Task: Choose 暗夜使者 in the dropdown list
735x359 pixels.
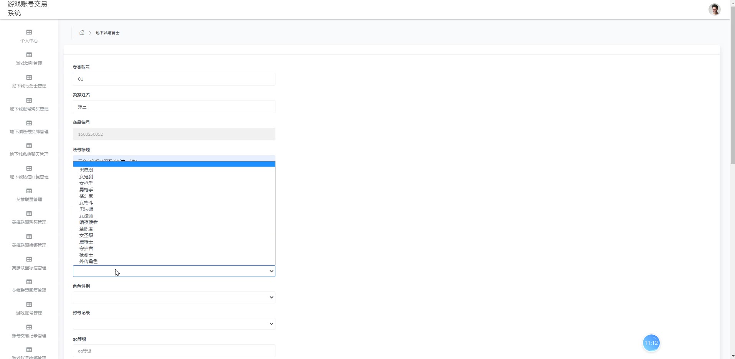Action: click(x=89, y=222)
